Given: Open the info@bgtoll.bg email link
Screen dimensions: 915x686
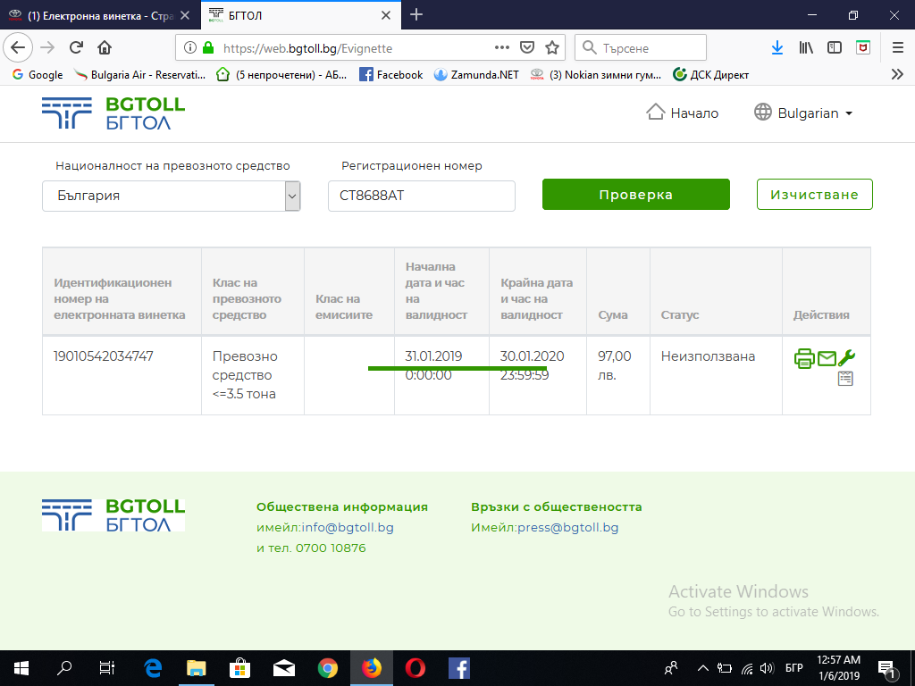Looking at the screenshot, I should [348, 527].
